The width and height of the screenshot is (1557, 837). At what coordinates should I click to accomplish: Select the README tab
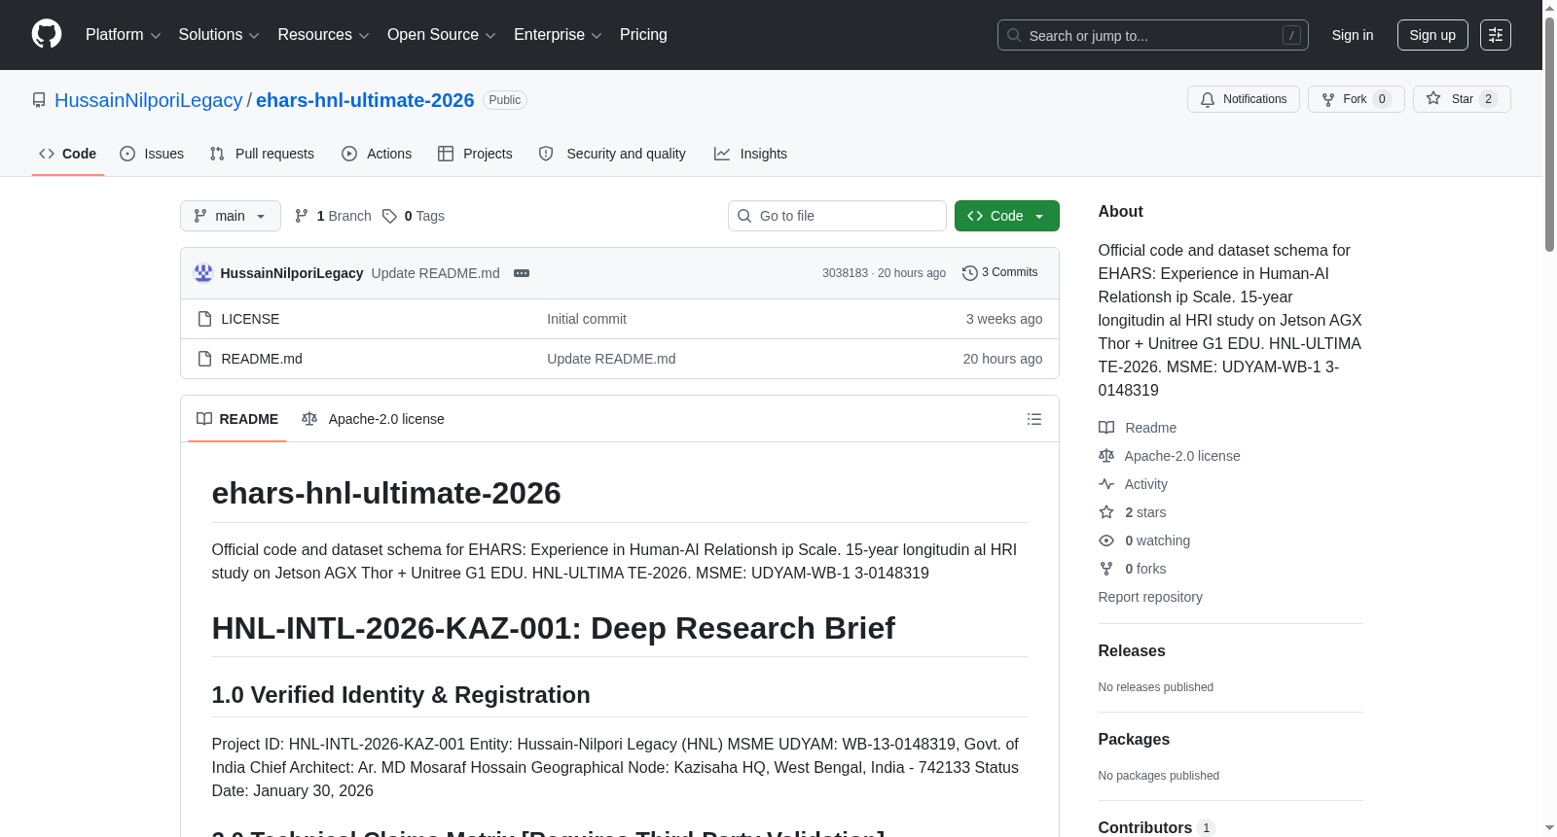237,419
